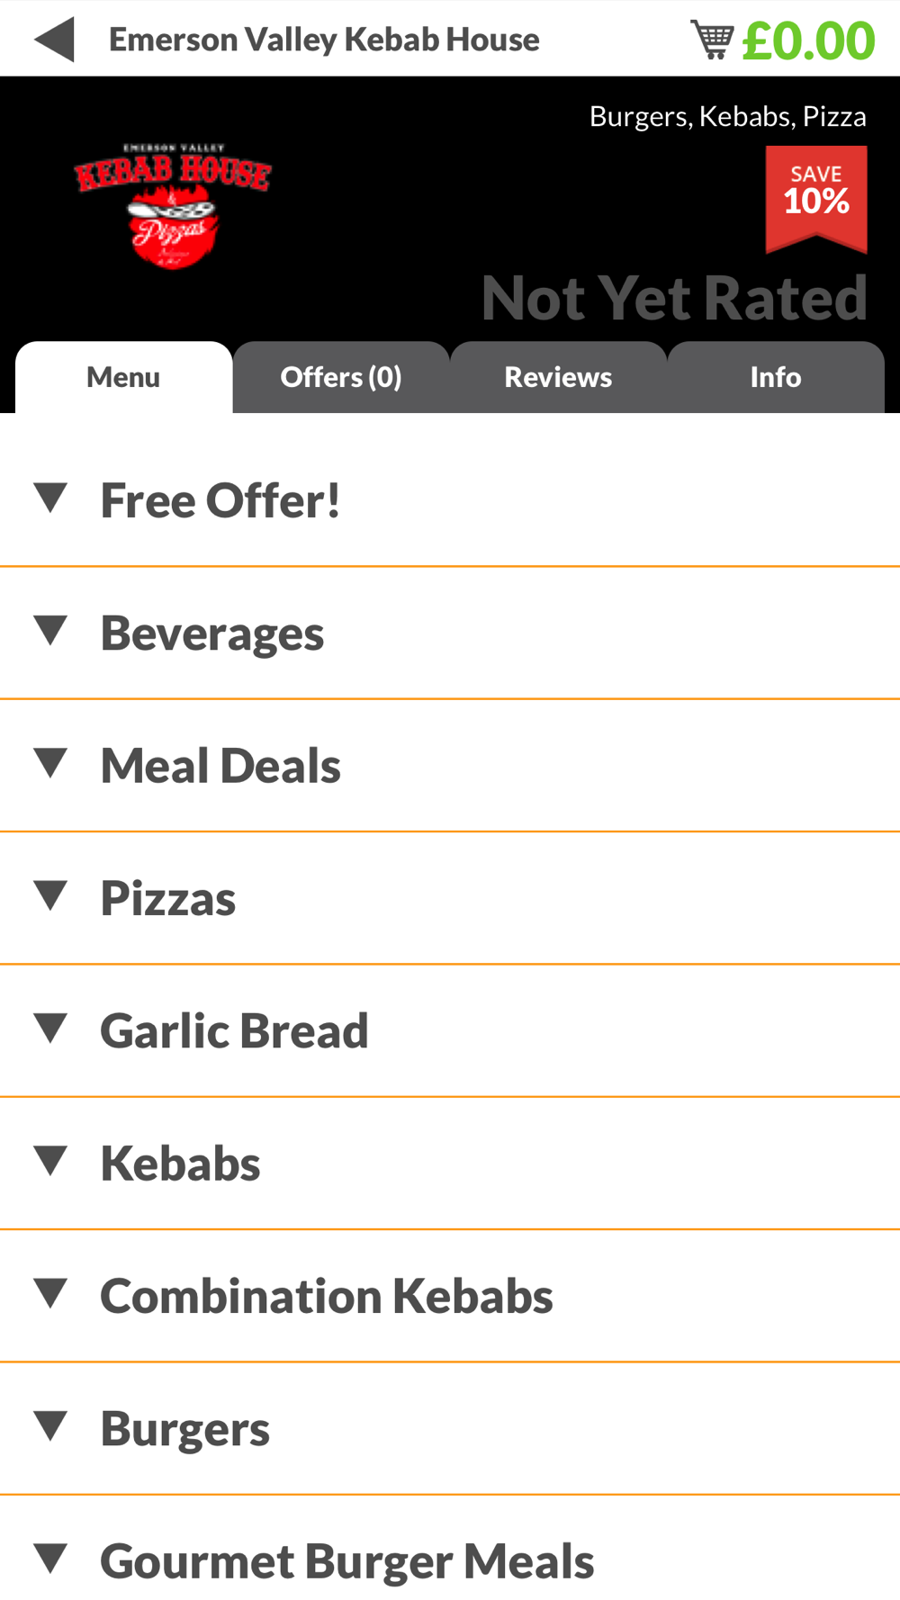Select the Burgers category label
This screenshot has height=1600, width=900.
point(184,1428)
